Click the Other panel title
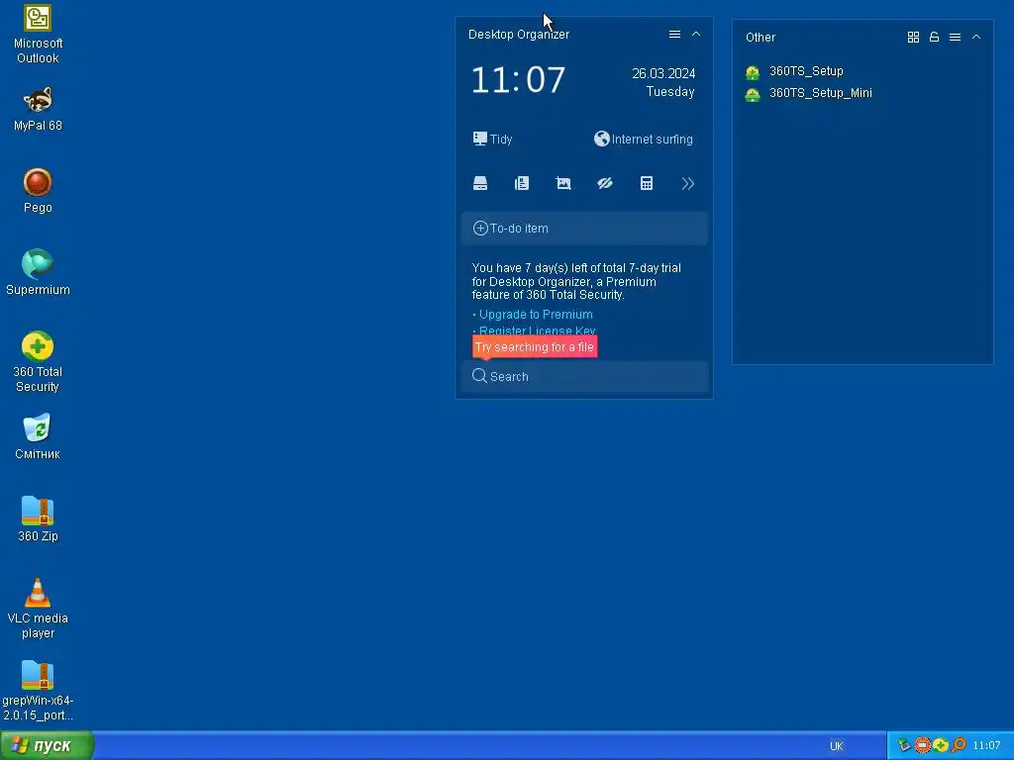This screenshot has height=760, width=1014. point(760,38)
